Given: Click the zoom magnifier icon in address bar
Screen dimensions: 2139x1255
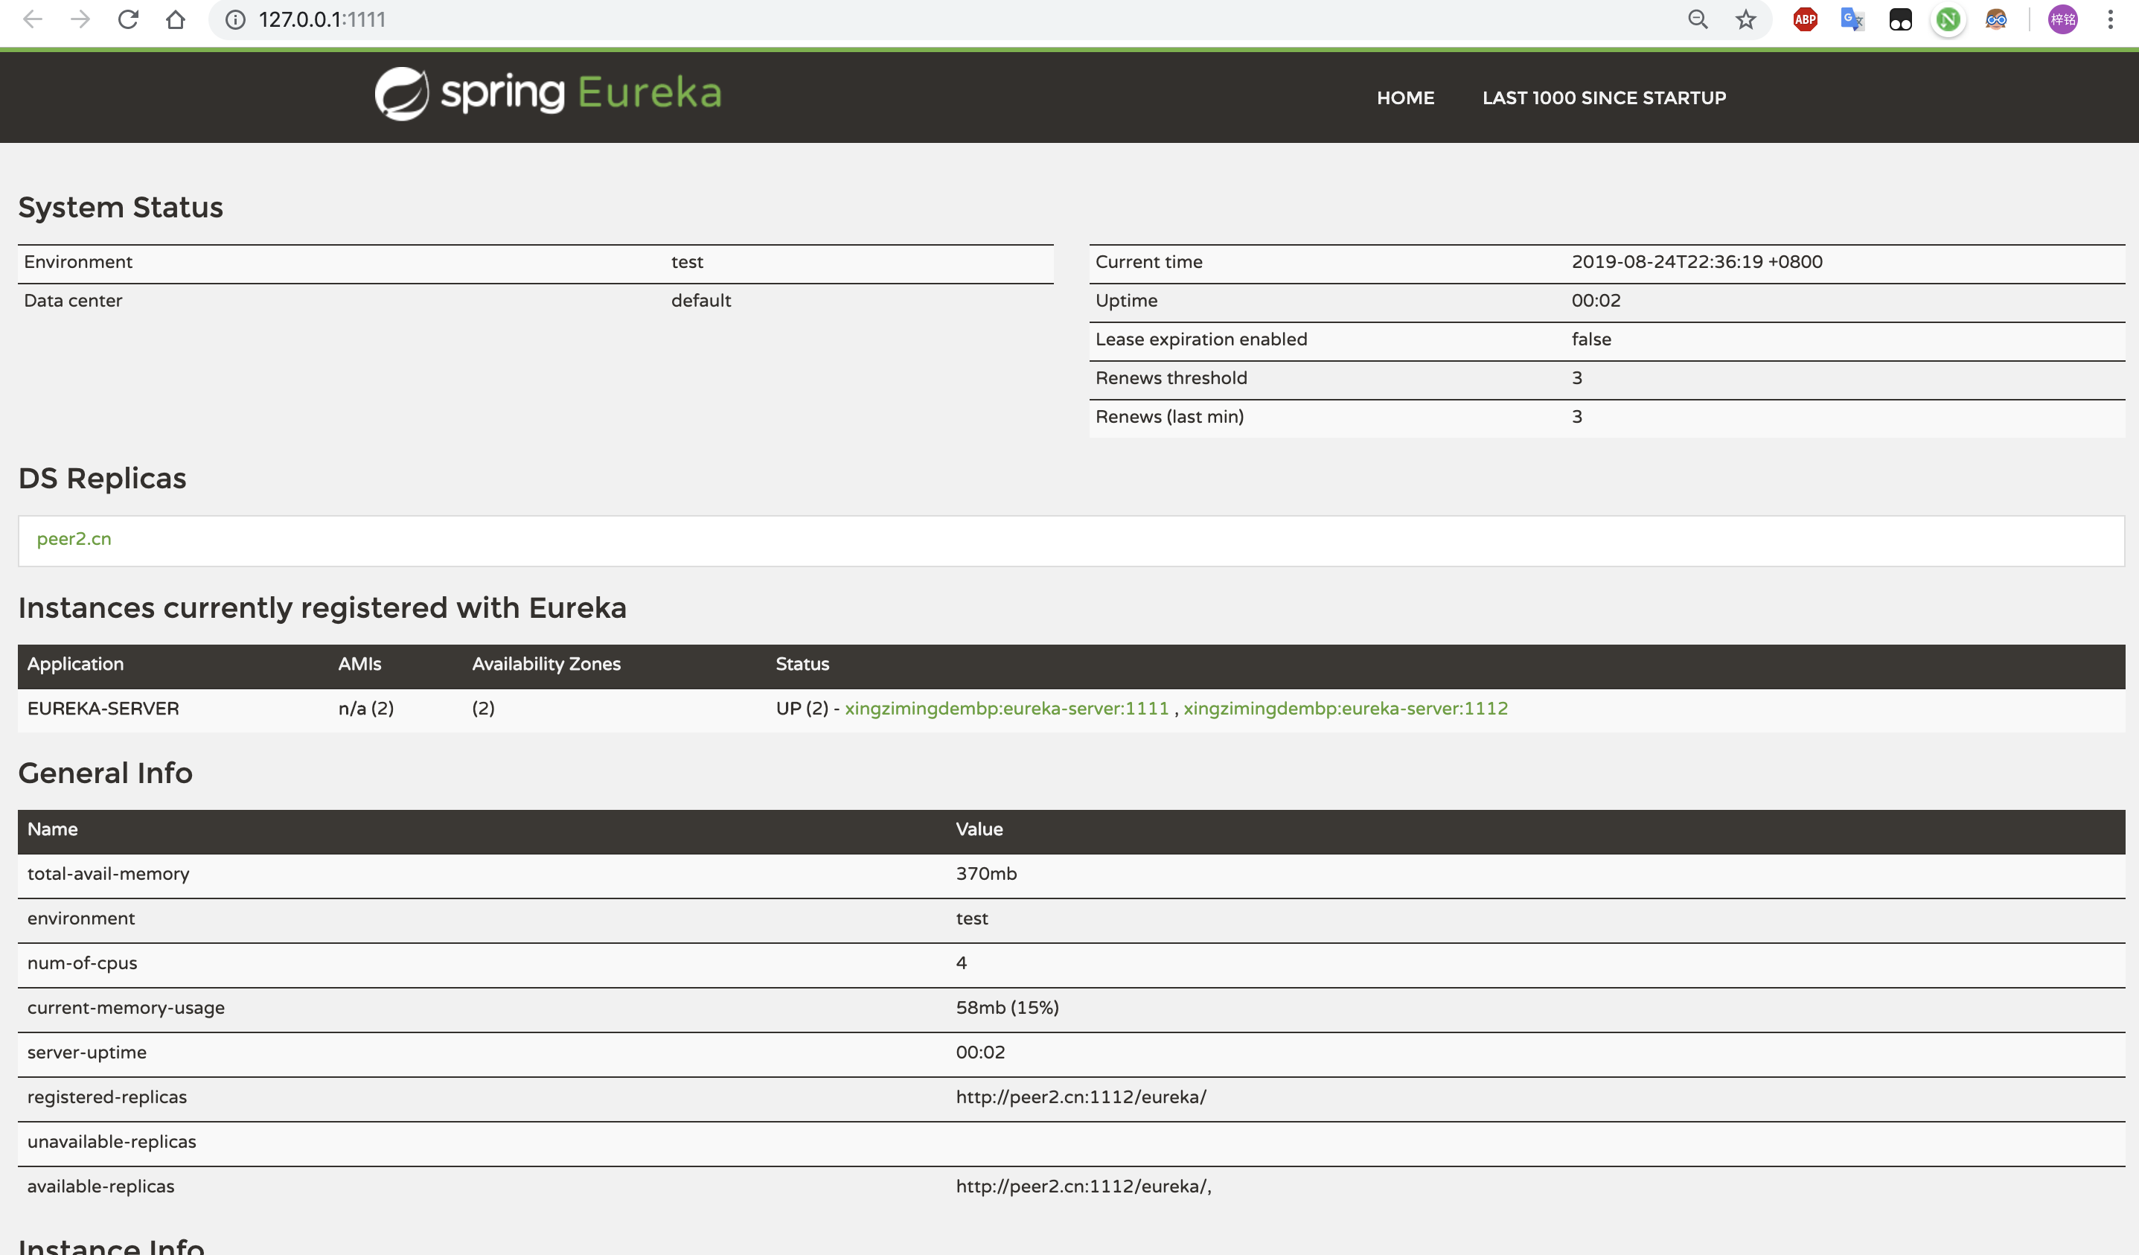Looking at the screenshot, I should point(1698,19).
